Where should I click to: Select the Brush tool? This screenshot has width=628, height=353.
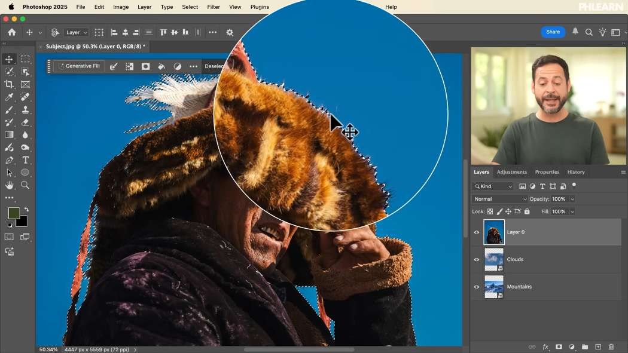point(9,109)
